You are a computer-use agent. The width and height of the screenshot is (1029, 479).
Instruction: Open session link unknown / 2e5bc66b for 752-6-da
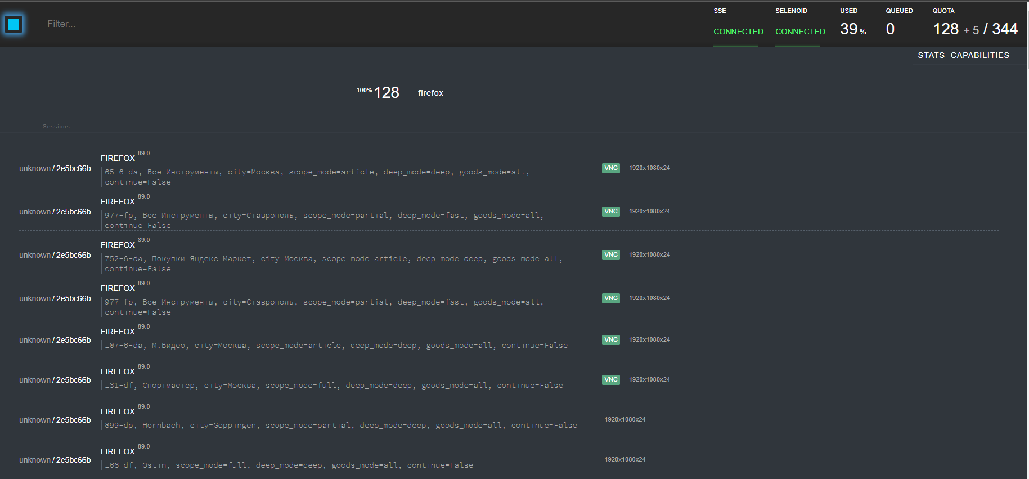55,255
